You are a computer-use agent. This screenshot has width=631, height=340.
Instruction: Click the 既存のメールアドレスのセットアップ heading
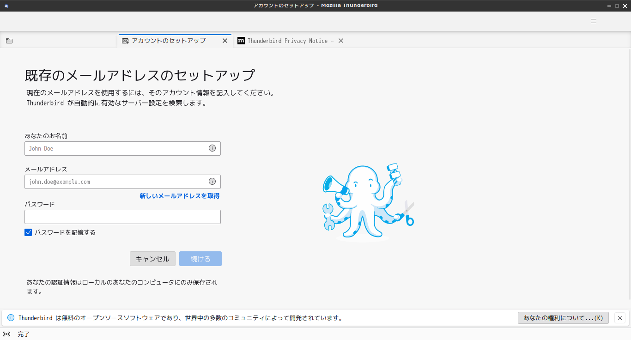140,75
